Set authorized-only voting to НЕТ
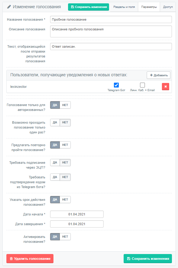 point(65,105)
